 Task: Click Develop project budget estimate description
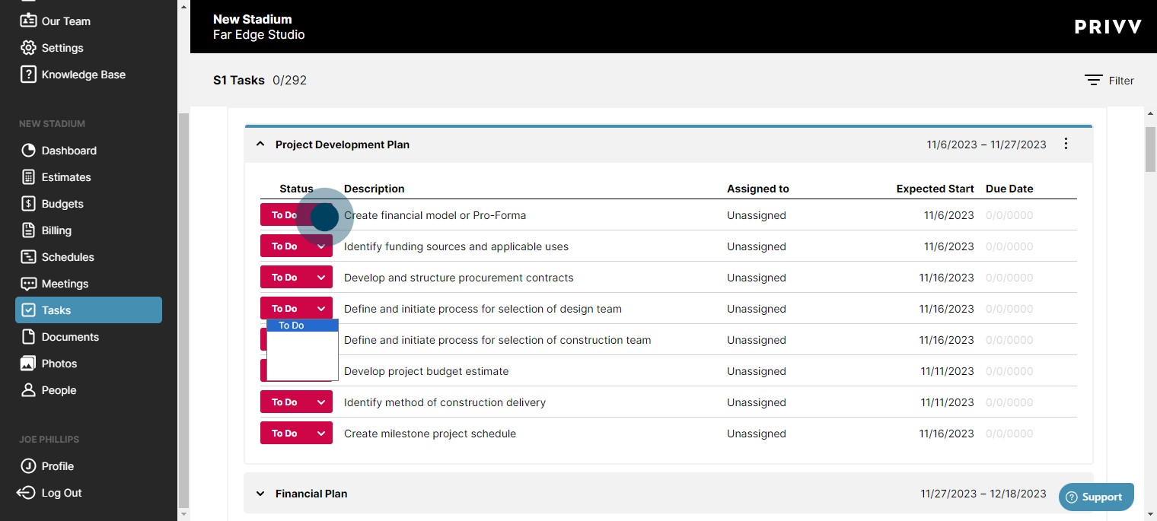426,371
